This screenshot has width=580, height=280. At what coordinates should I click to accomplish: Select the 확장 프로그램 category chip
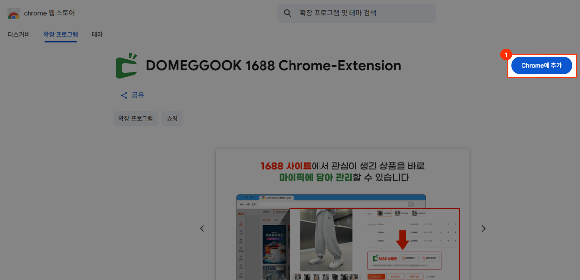pyautogui.click(x=135, y=118)
